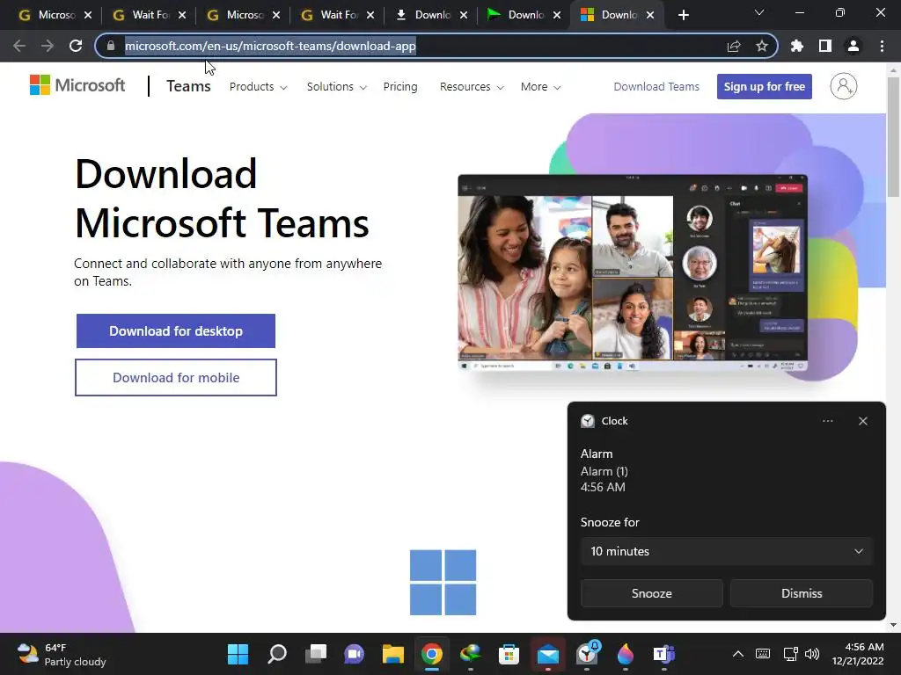
Task: Open Microsoft Store from taskbar
Action: 509,654
